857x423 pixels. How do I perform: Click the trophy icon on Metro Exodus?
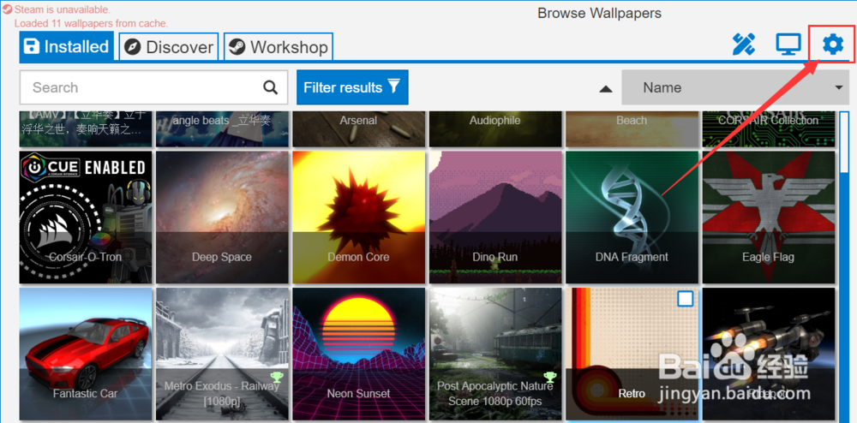pyautogui.click(x=276, y=377)
